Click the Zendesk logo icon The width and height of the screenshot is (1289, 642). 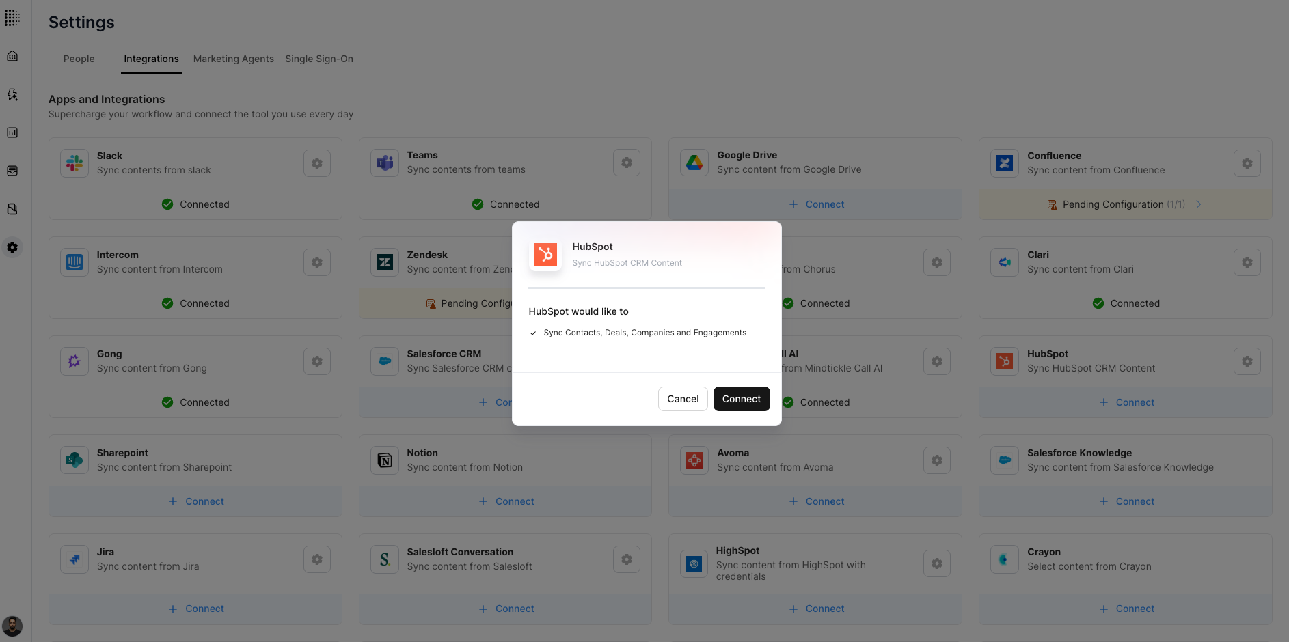(385, 262)
